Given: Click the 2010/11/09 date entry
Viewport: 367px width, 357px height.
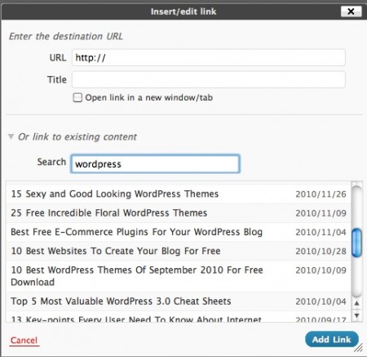Looking at the screenshot, I should coord(321,213).
